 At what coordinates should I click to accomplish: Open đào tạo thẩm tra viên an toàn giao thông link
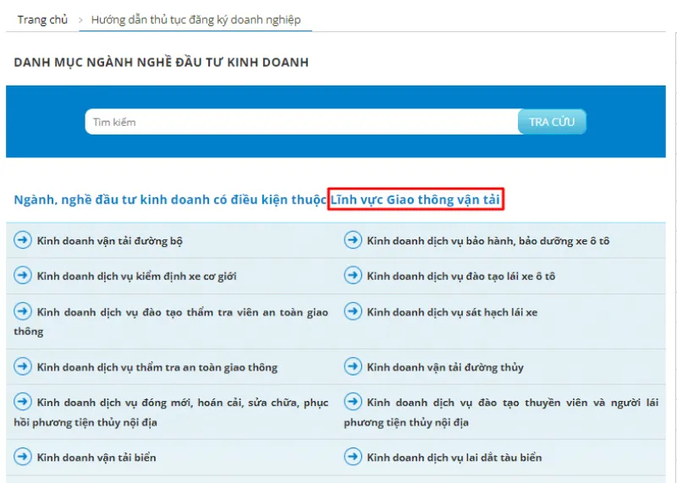[182, 313]
